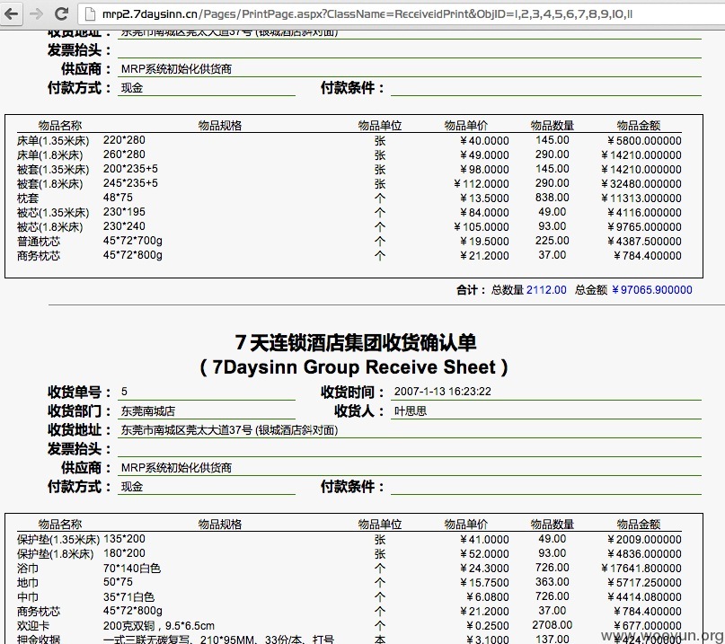The image size is (725, 644).
Task: Select the first 床单(1.35米床) row name
Action: [53, 140]
